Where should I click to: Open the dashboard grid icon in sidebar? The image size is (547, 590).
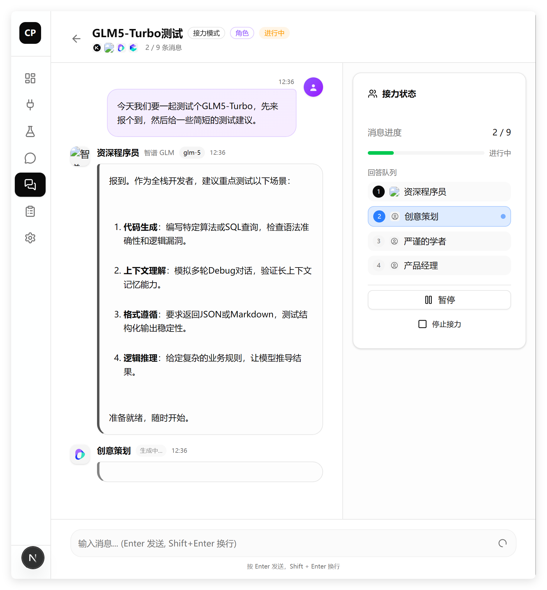(x=30, y=78)
